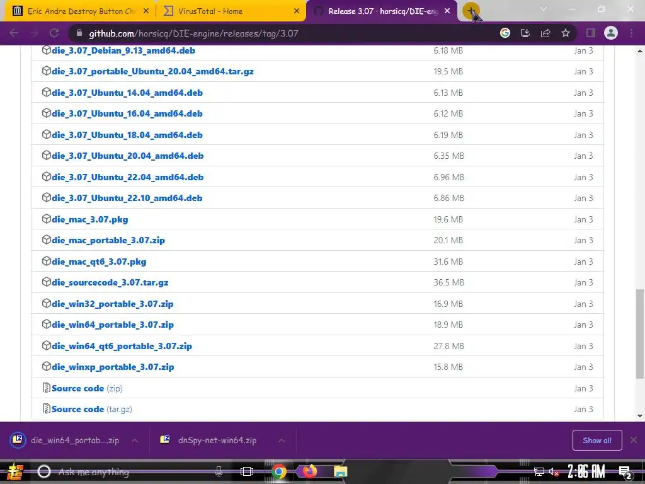This screenshot has height=484, width=645.
Task: Close the VirusTotal tab
Action: point(297,11)
